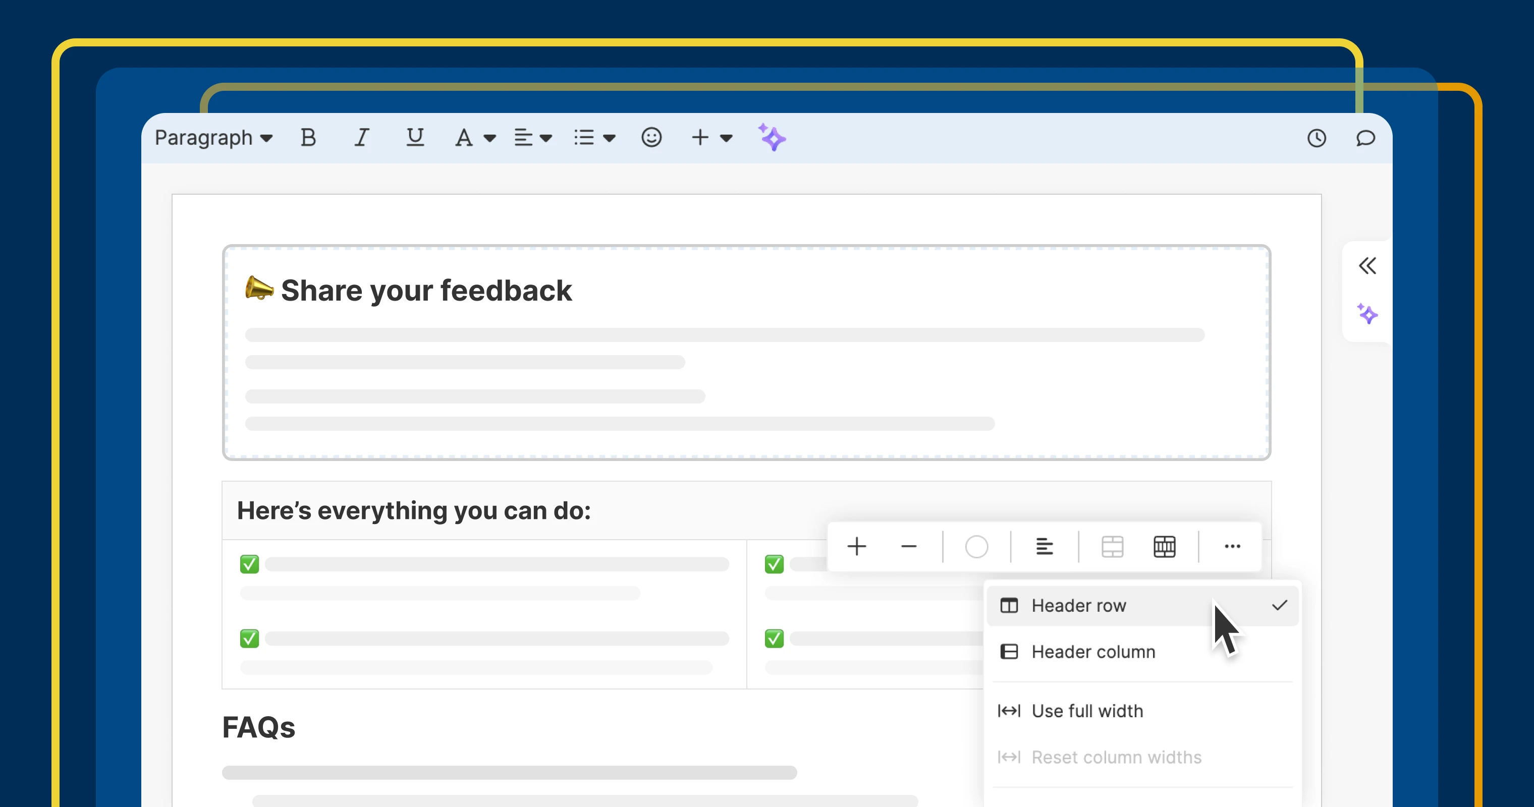Toggle italic formatting
The image size is (1534, 807).
tap(361, 138)
